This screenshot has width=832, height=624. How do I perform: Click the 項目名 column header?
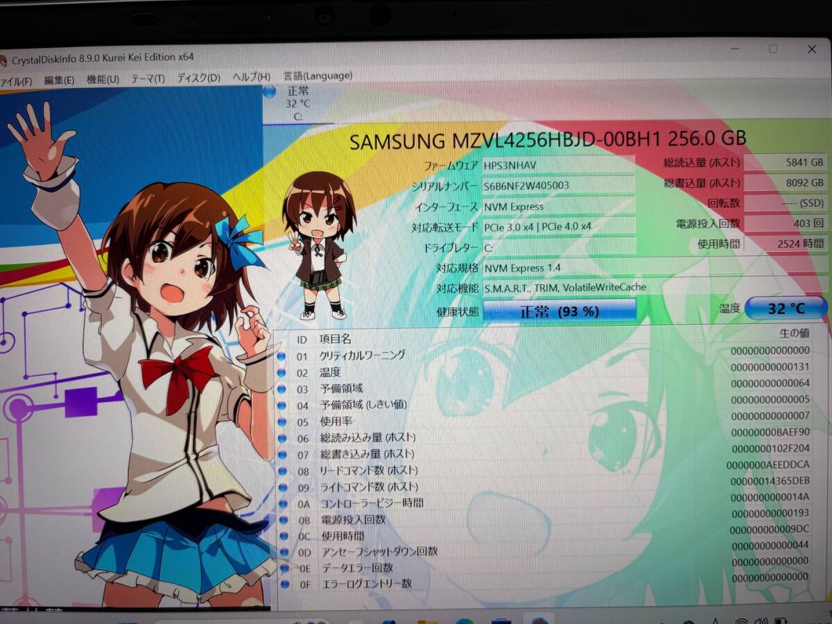pos(335,339)
